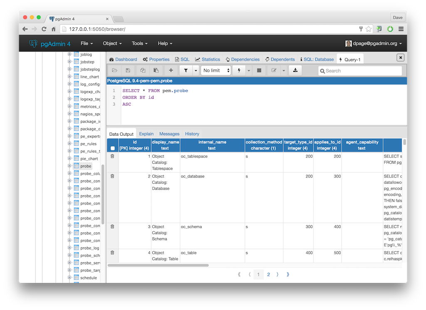
Task: Click the Edit pencil toolbar icon
Action: coord(274,71)
